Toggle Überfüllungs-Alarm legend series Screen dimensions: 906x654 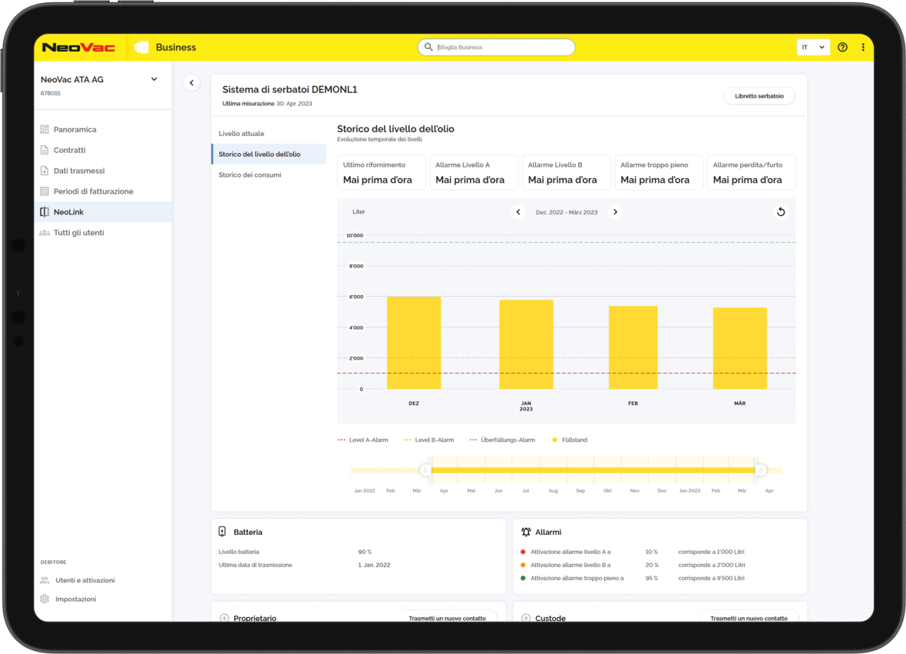click(x=502, y=440)
